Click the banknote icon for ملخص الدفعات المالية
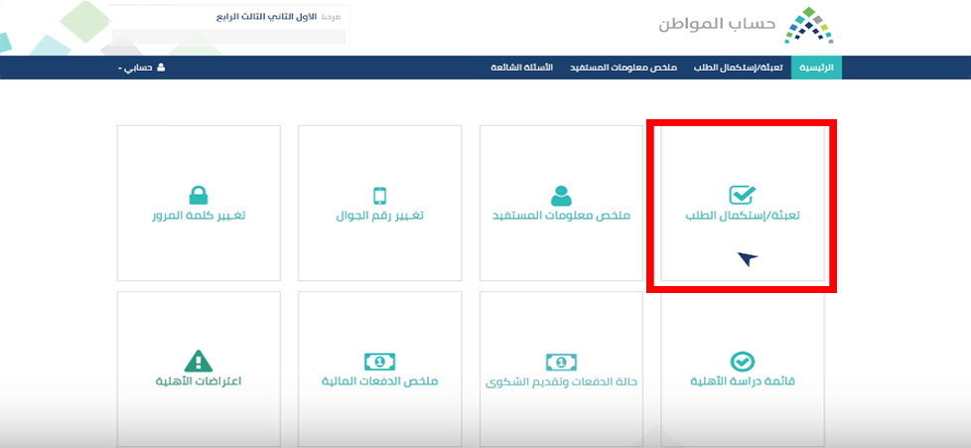 click(x=379, y=361)
